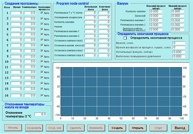
Task: Toggle Авто checkbox for phase 12
Action: [x=42, y=72]
